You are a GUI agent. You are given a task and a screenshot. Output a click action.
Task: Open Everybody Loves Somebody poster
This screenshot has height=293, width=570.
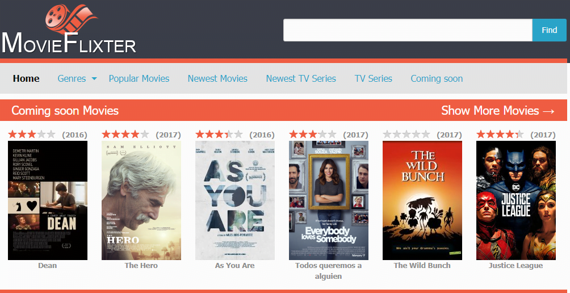coord(329,200)
